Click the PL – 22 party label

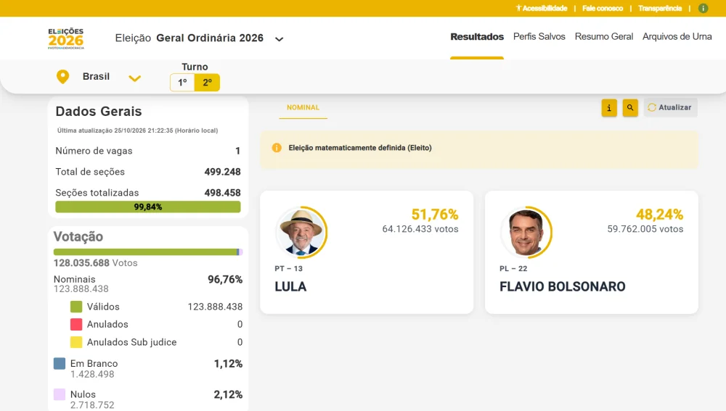[x=513, y=269]
